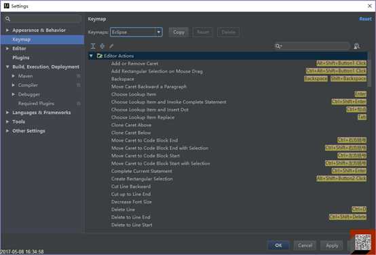This screenshot has height=255, width=376.
Task: Click the IntelliJ logo in the title bar
Action: 7,6
